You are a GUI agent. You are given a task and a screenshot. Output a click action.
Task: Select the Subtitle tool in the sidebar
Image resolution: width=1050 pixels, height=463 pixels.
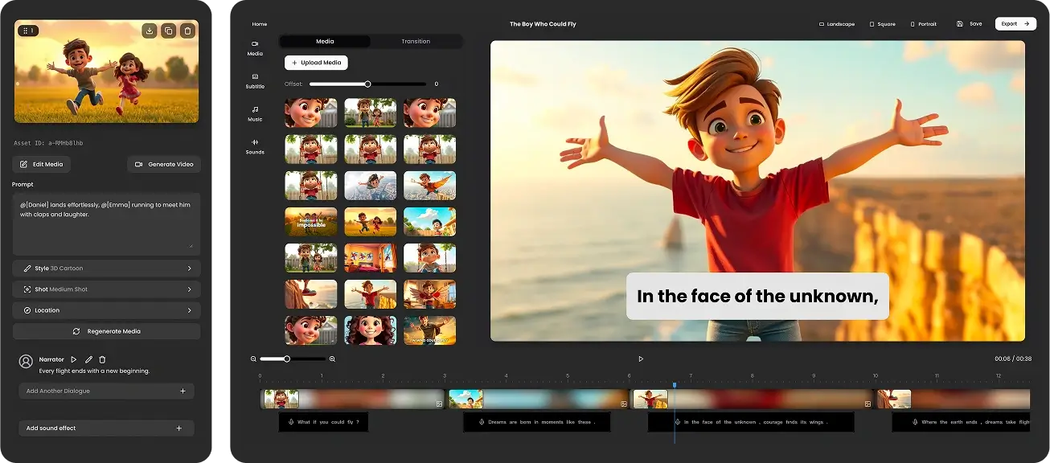pos(255,80)
